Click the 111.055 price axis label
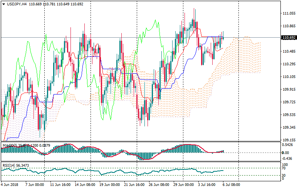This screenshot has height=189, width=297. click(289, 13)
